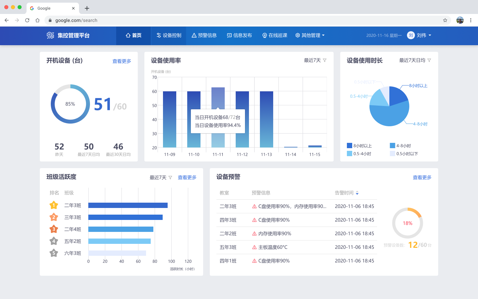Click the 11-12 bar in usage chart
Viewport: 478px width, 299px height.
click(242, 119)
